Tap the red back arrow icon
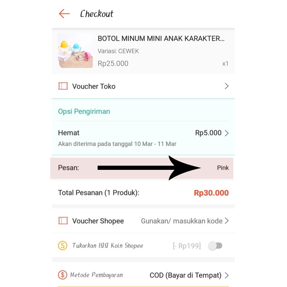 (x=64, y=14)
